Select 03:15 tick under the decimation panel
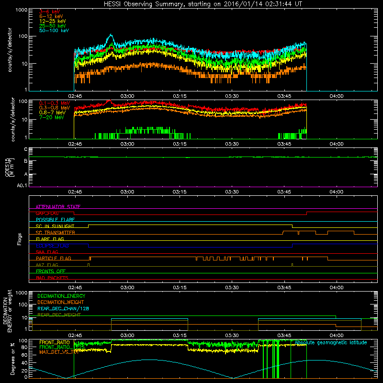Screen dimensions: 383x383 [x=180, y=336]
